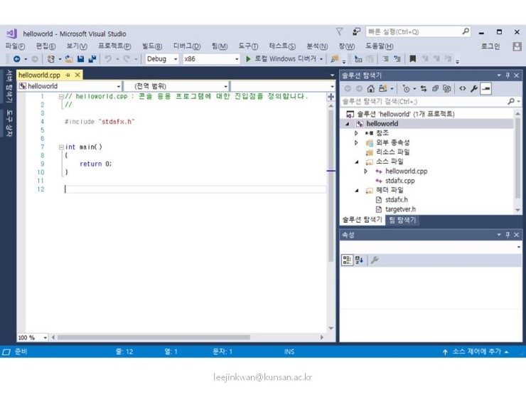Click the editor vertical scrollbar down arrow
The height and width of the screenshot is (395, 526).
pyautogui.click(x=331, y=328)
